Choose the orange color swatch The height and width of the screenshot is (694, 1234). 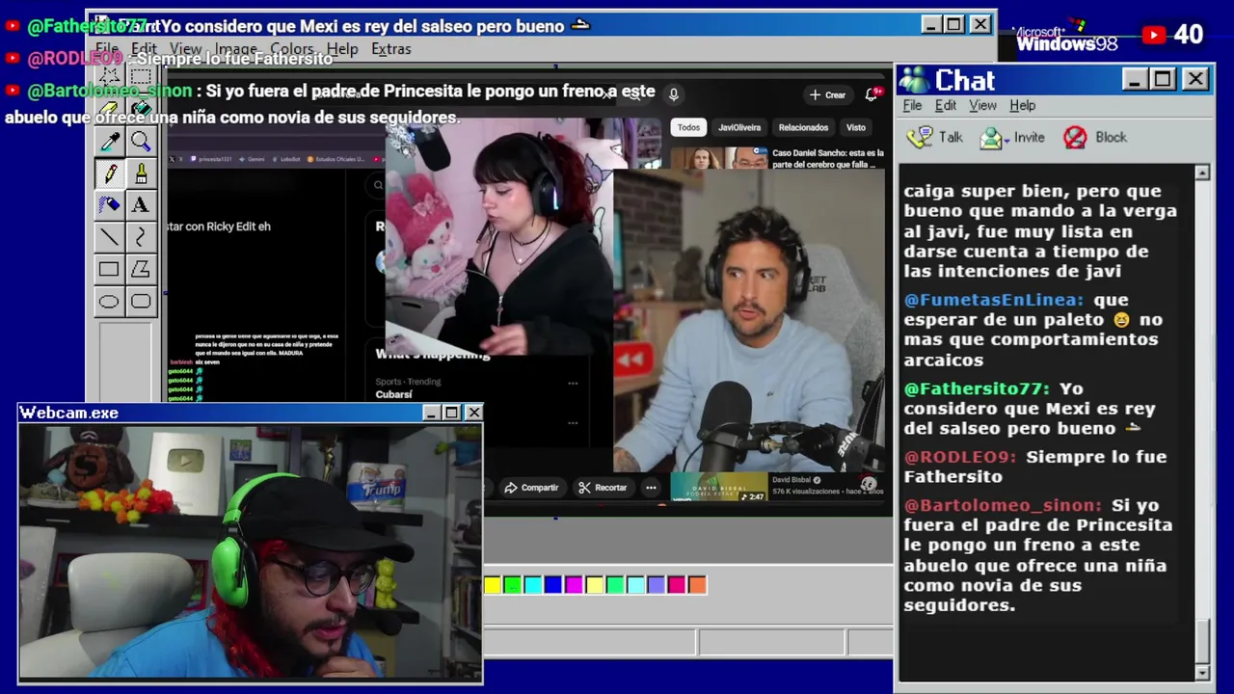pos(697,584)
